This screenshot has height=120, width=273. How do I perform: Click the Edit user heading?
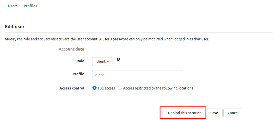tap(15, 27)
